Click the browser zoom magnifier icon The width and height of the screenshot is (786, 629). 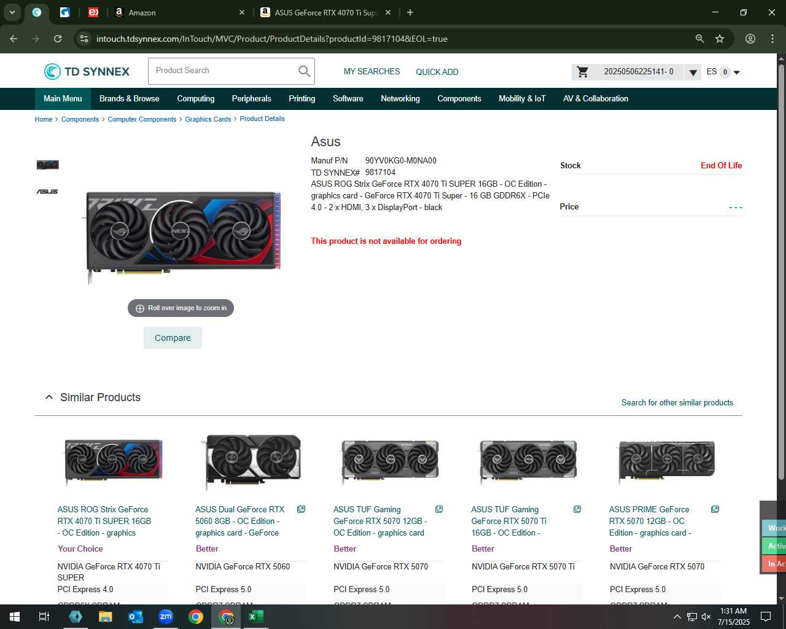(x=699, y=39)
